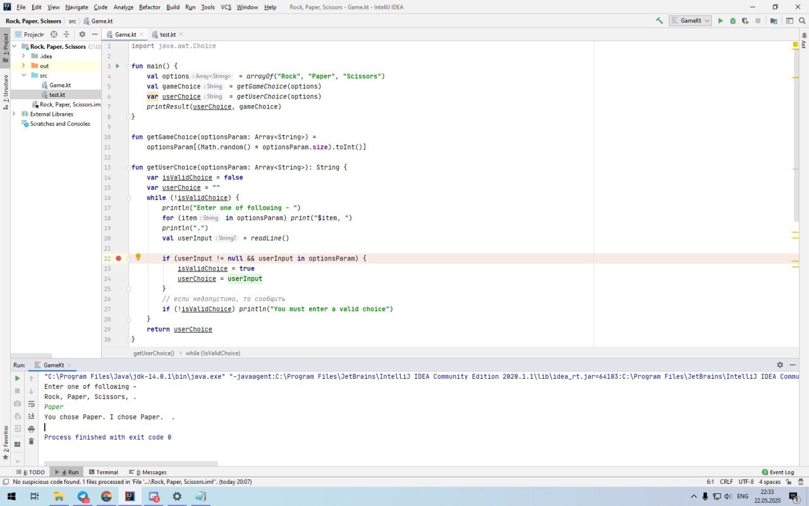Open Project panel gear options
809x506 pixels.
tap(82, 34)
